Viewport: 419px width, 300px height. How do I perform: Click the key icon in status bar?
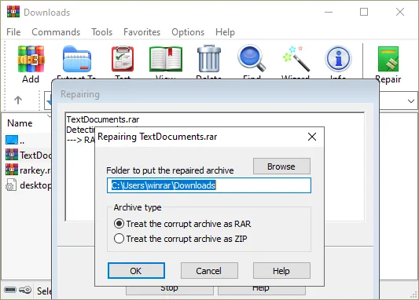25,290
